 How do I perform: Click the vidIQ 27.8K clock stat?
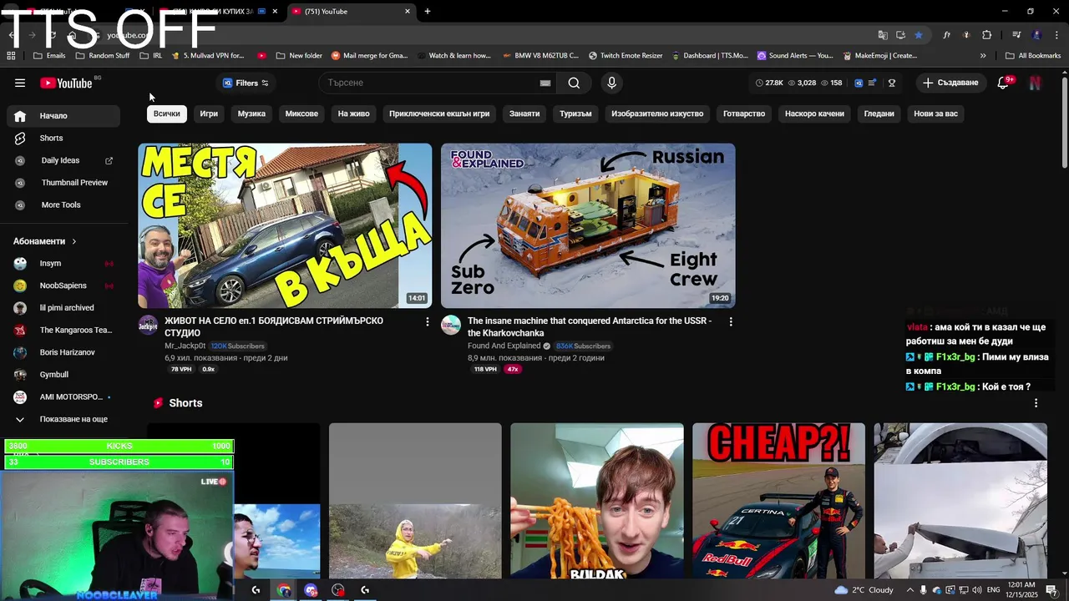point(769,83)
